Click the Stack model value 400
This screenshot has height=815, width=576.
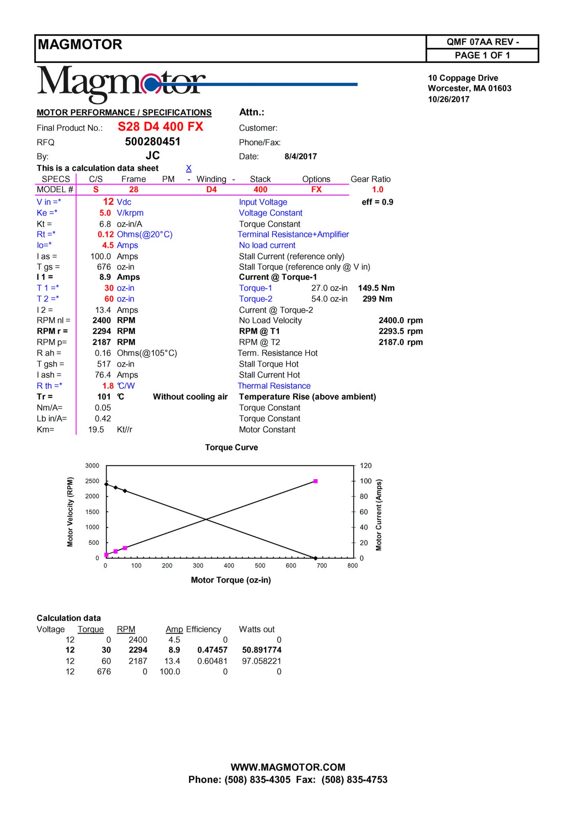coord(261,189)
